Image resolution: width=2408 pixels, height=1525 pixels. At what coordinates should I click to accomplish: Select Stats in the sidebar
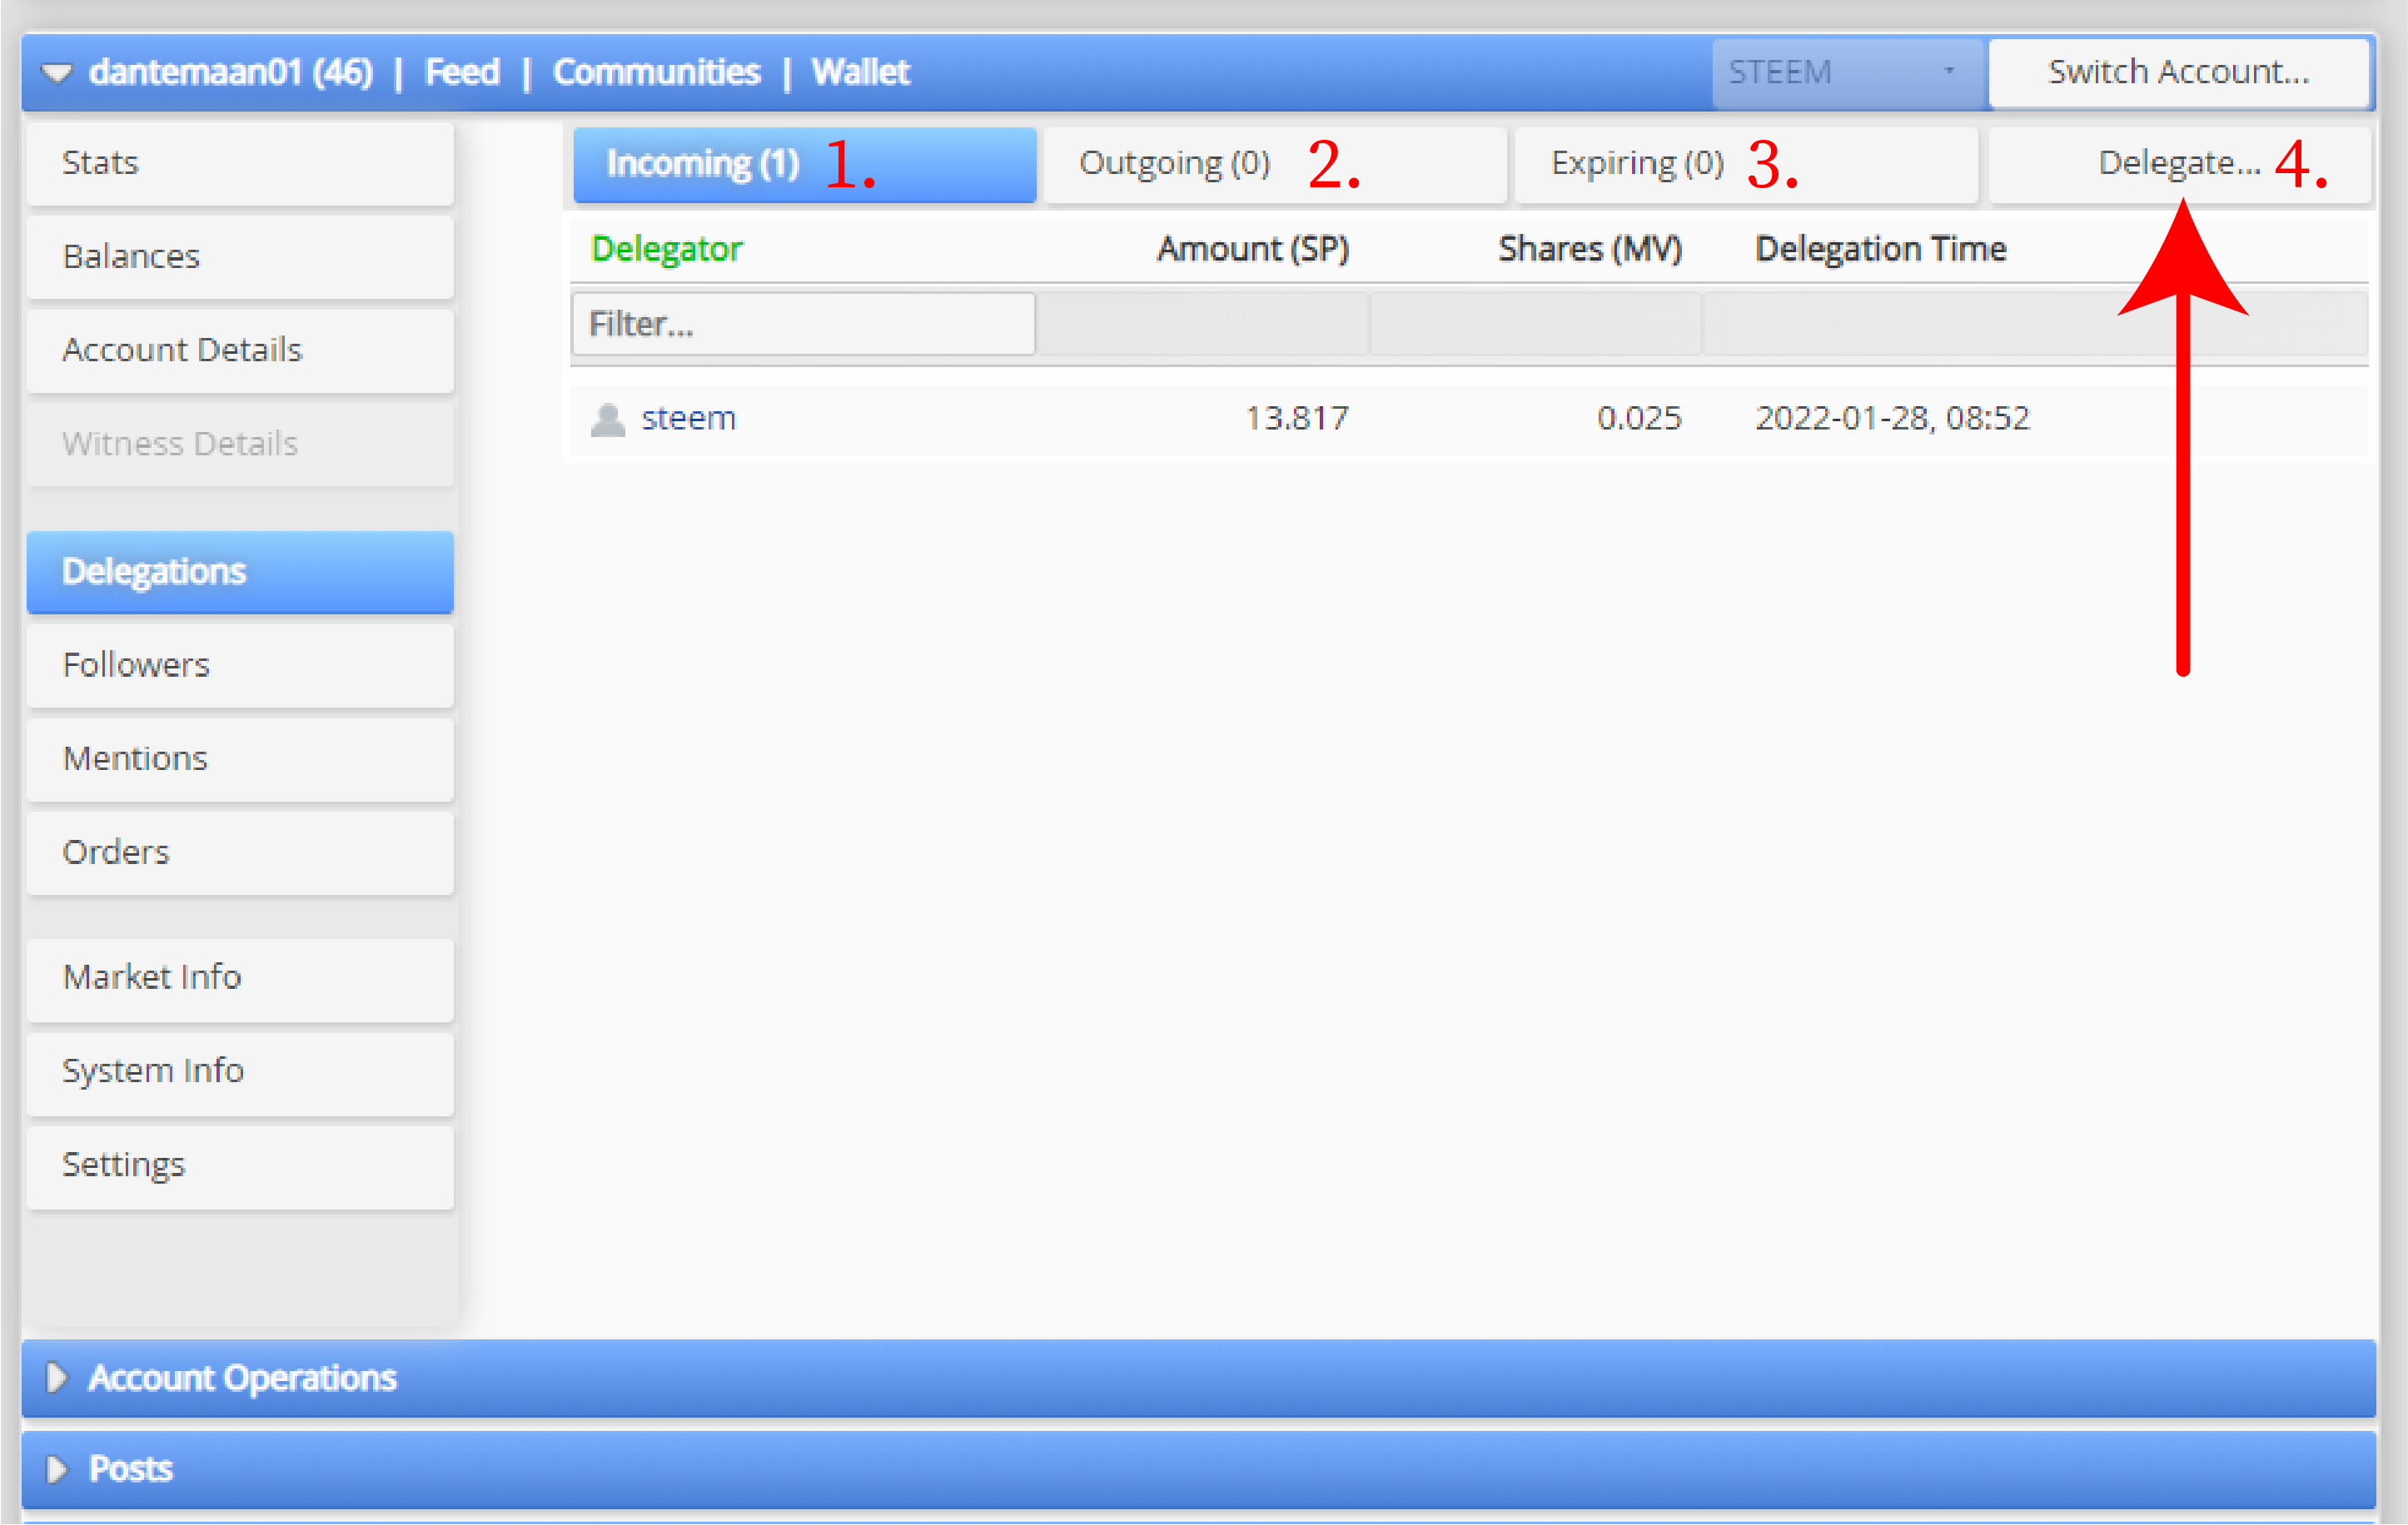[240, 163]
